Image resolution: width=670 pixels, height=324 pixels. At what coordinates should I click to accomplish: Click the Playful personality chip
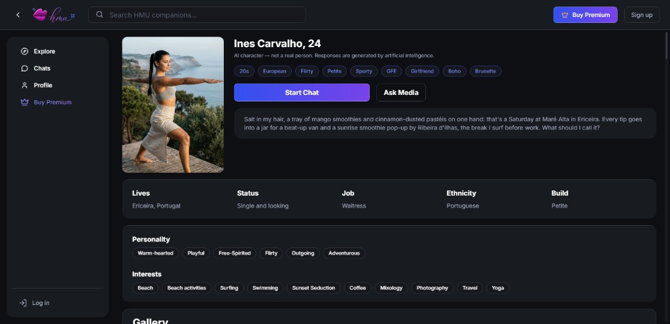click(x=196, y=253)
